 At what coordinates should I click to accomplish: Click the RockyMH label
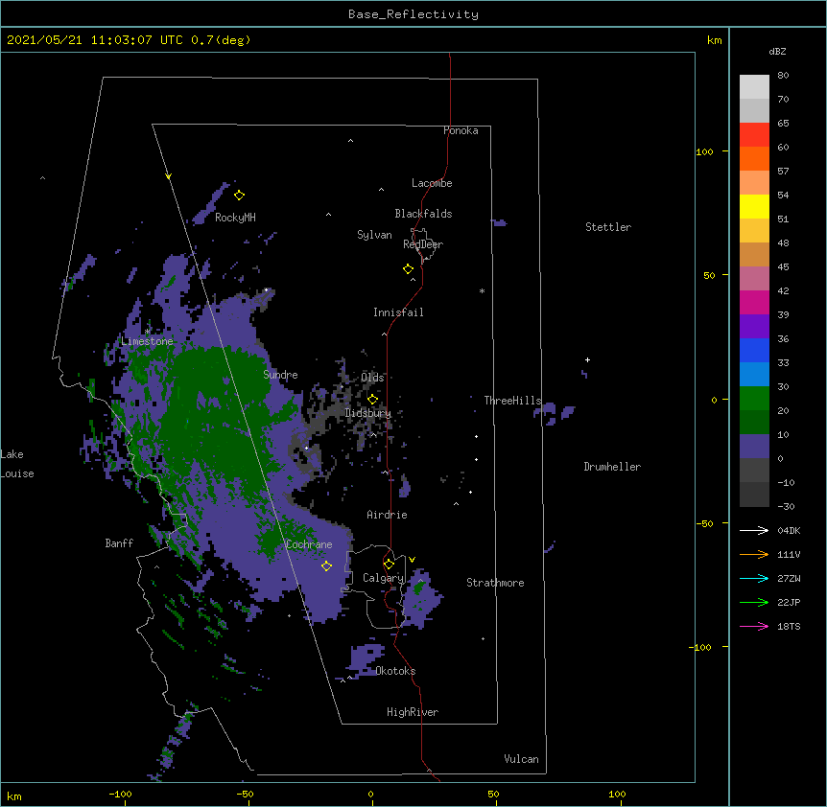235,218
